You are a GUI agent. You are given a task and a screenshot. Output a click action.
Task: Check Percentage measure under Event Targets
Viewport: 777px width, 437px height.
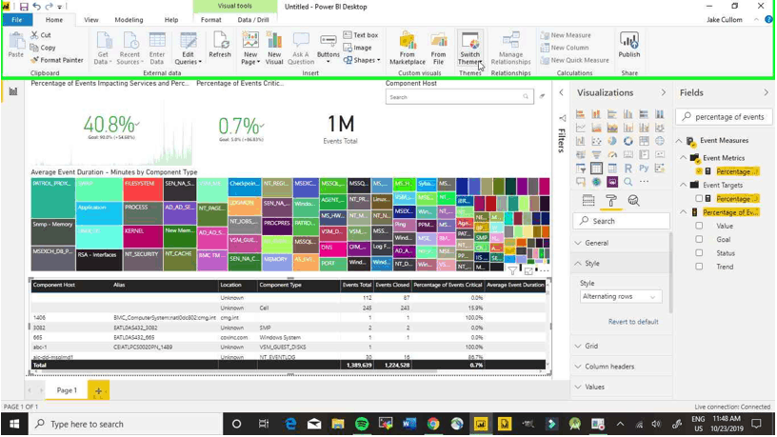[x=699, y=199]
